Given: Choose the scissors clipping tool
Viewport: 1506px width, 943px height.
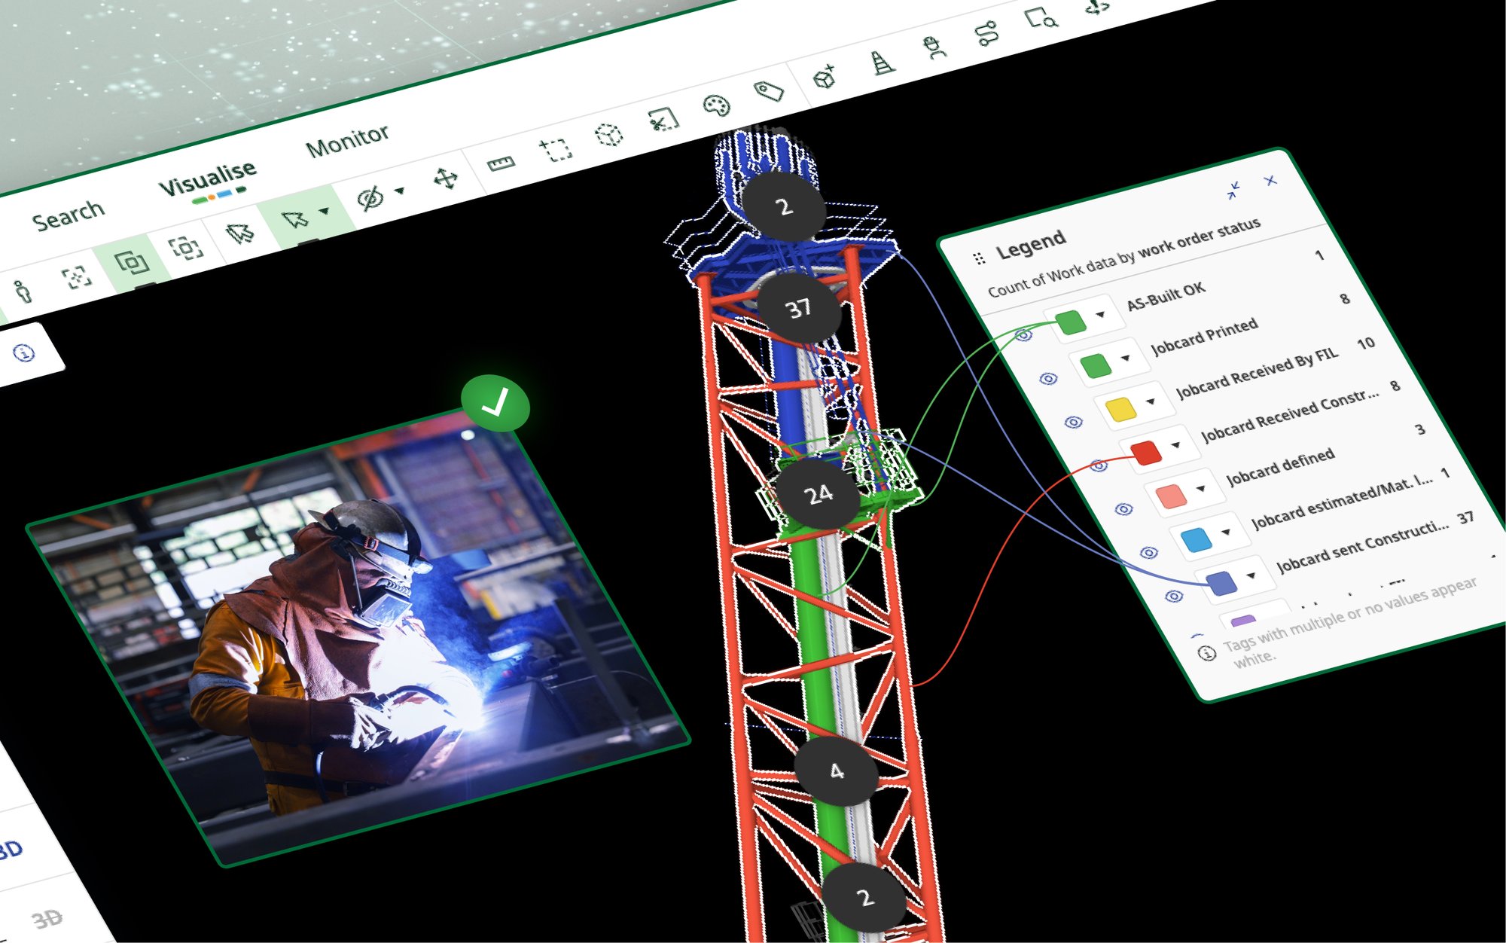Looking at the screenshot, I should [x=663, y=120].
